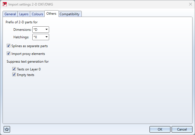The image size is (195, 135).
Task: Disable Texts on Layer 0 suppression
Action: [14, 69]
